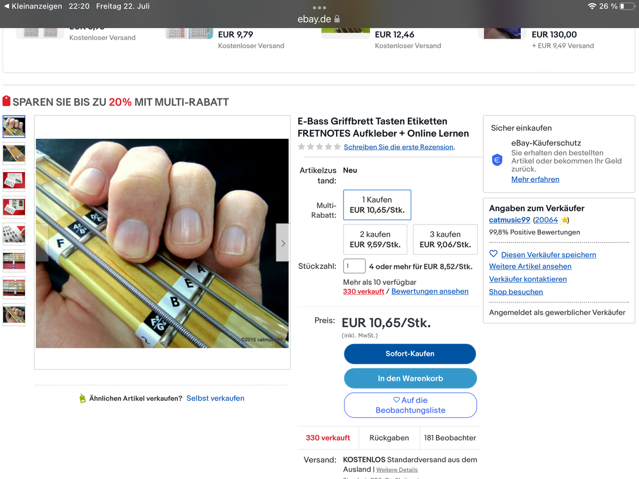The width and height of the screenshot is (639, 479).
Task: Open the three-dot menu above address bar
Action: 319,7
